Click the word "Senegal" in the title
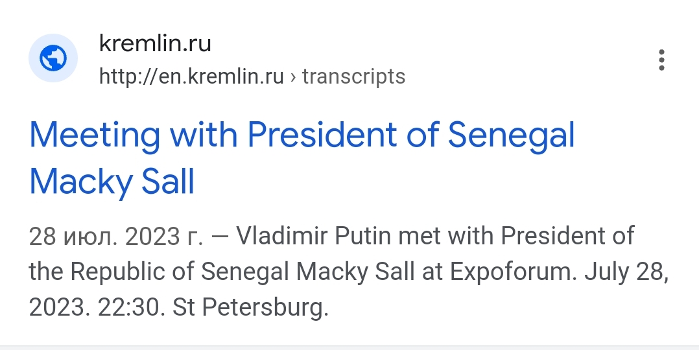This screenshot has height=350, width=699. [512, 135]
